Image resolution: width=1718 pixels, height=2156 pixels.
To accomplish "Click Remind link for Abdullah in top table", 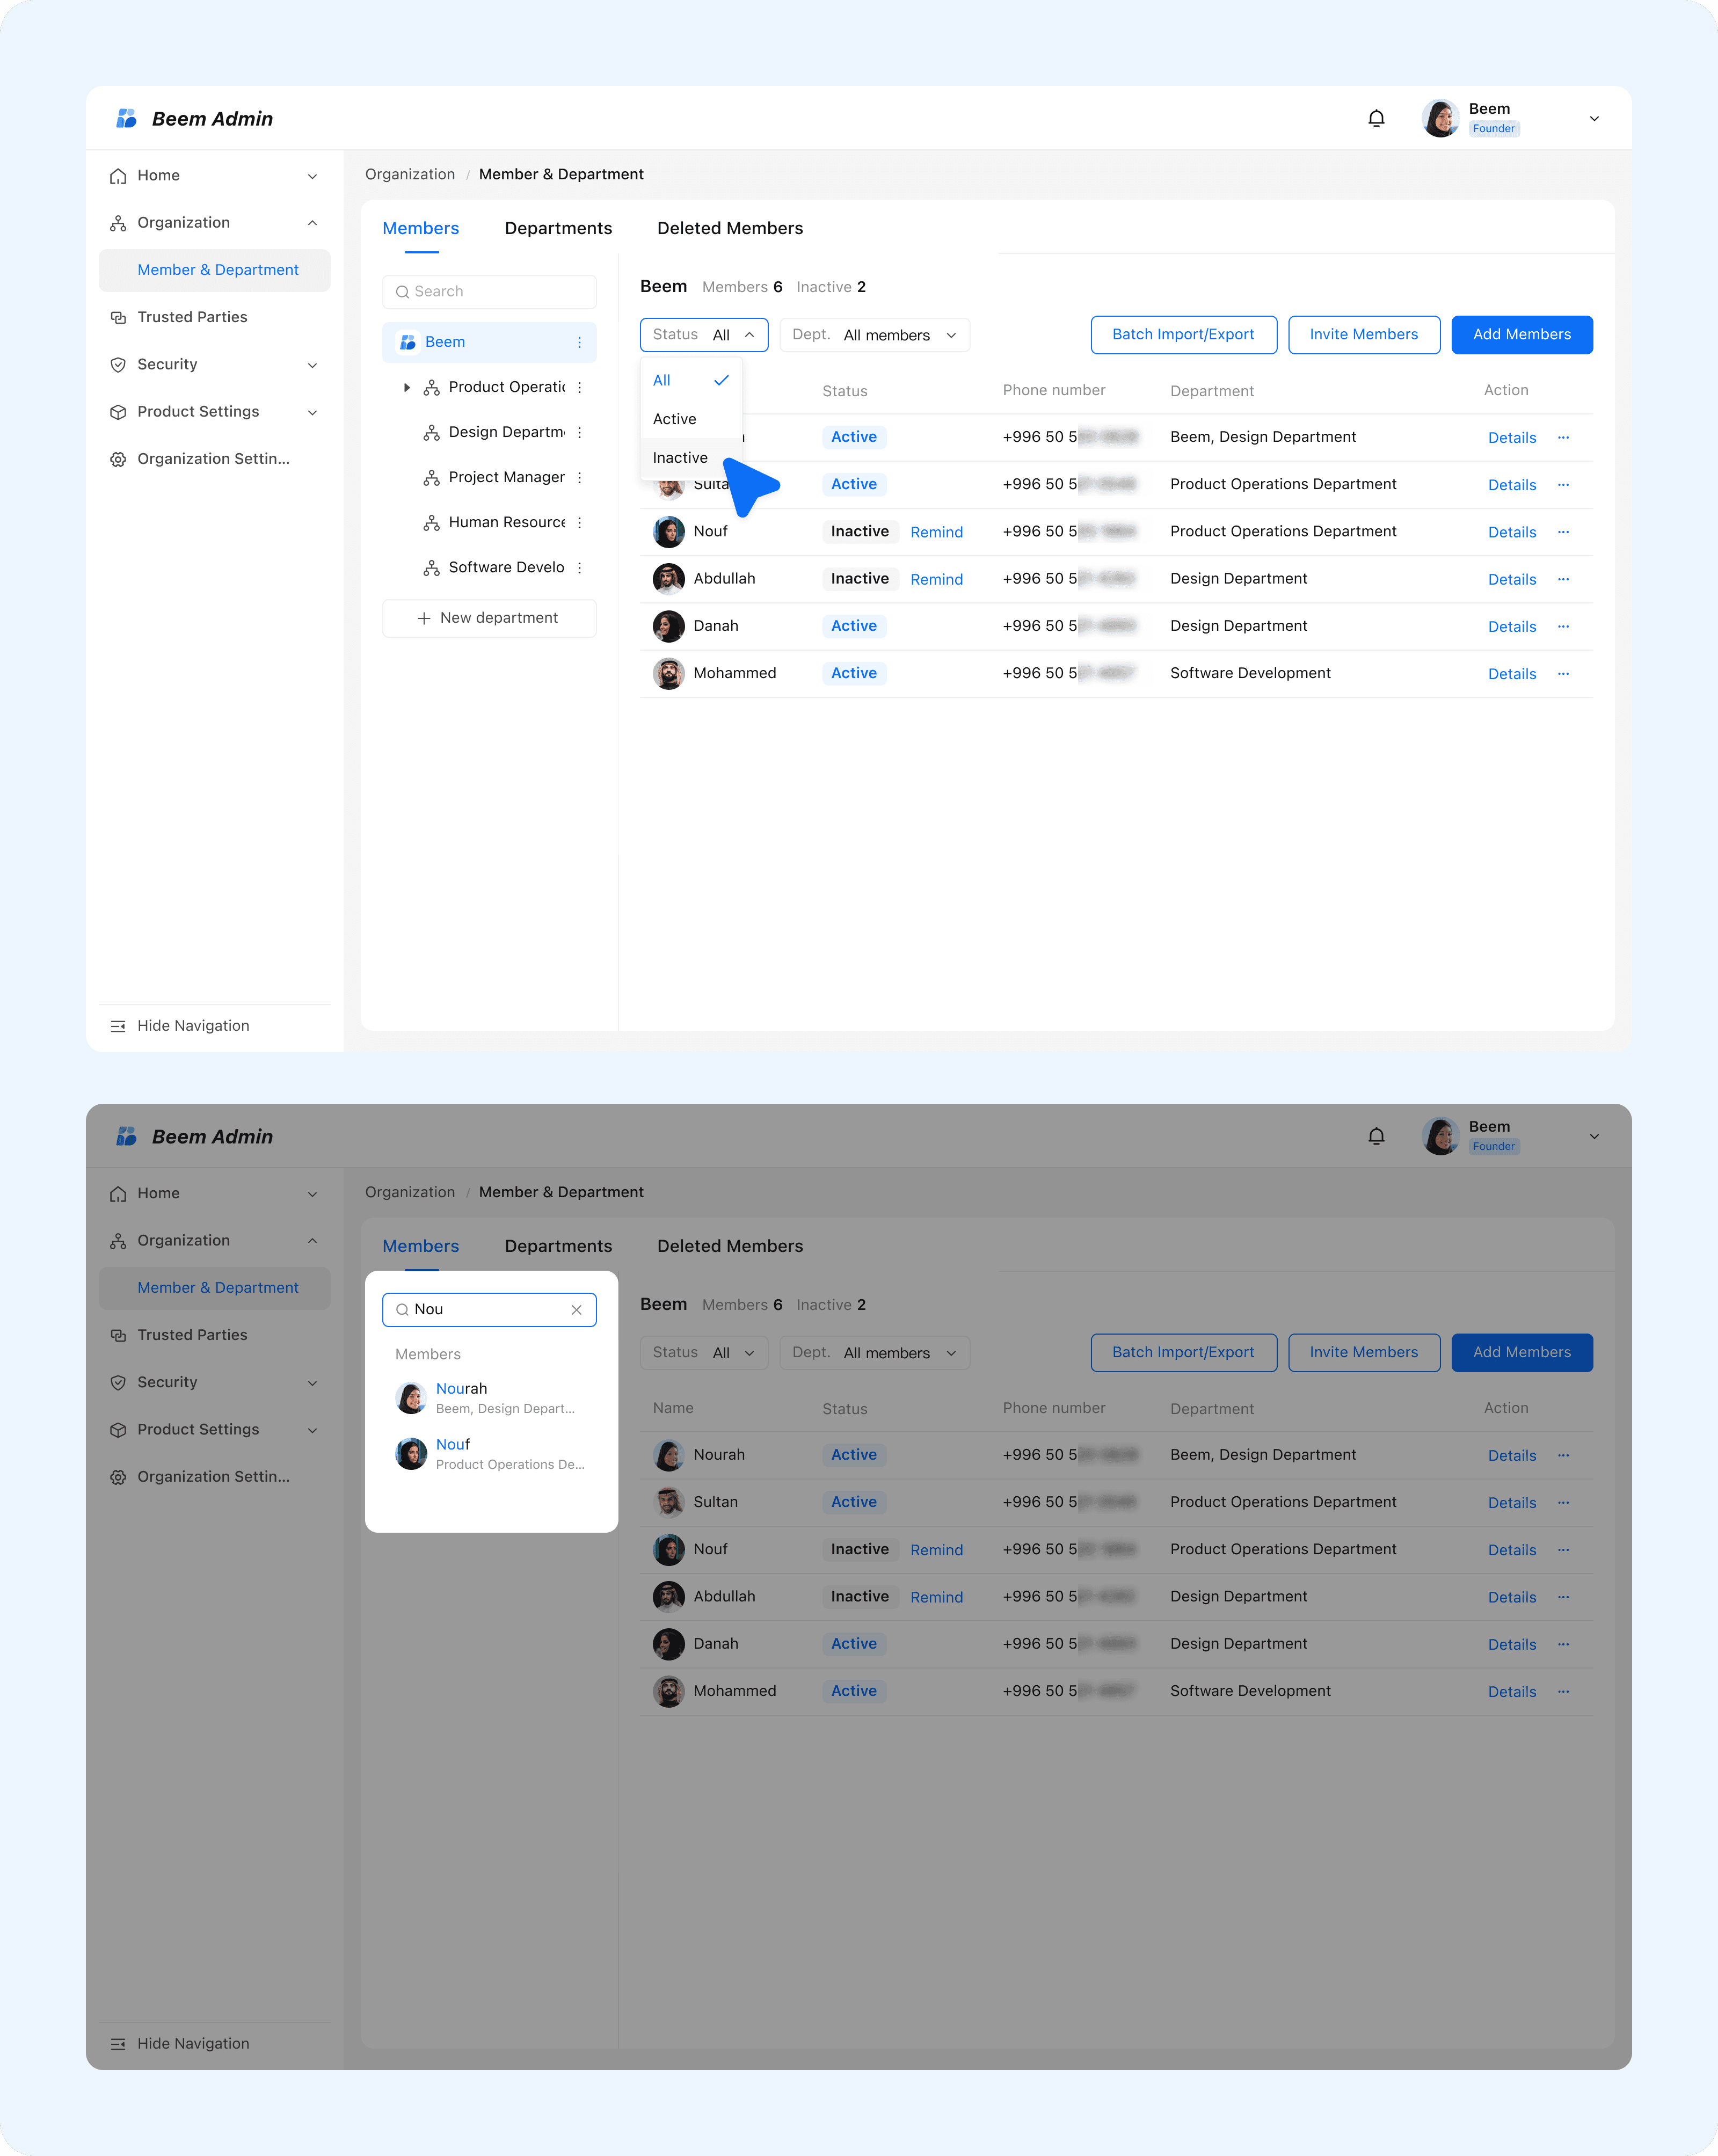I will (936, 580).
